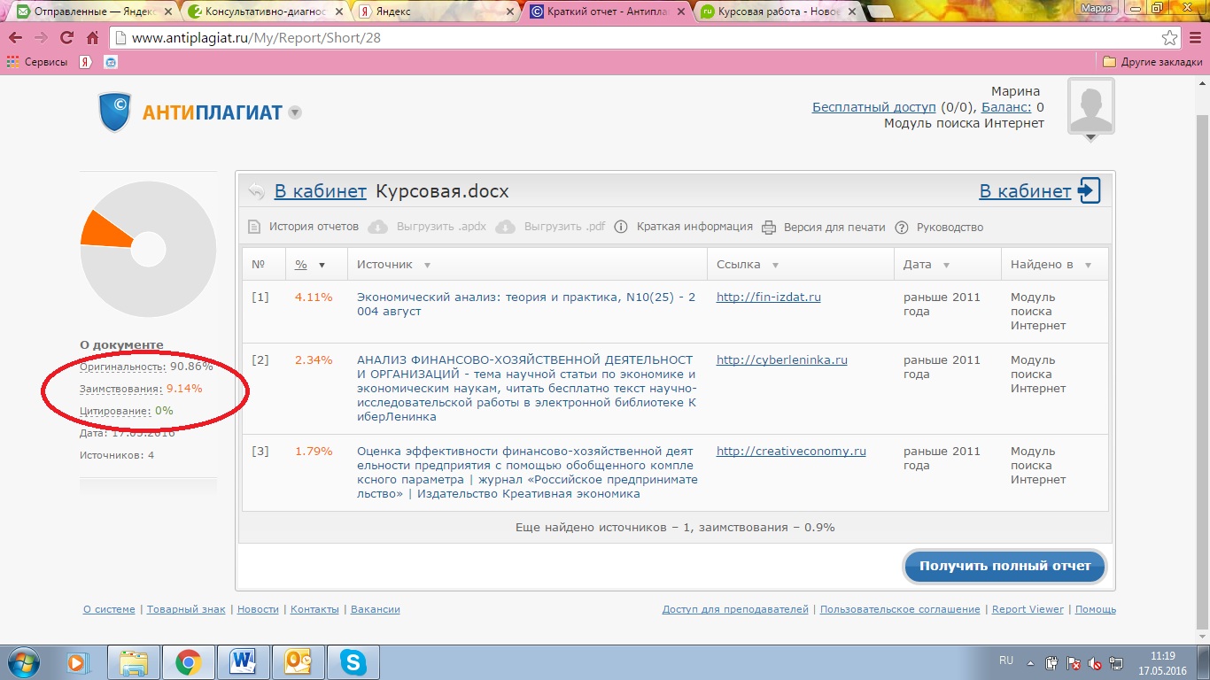This screenshot has width=1210, height=680.
Task: Click the orange borrowing slice of pie chart
Action: (105, 230)
